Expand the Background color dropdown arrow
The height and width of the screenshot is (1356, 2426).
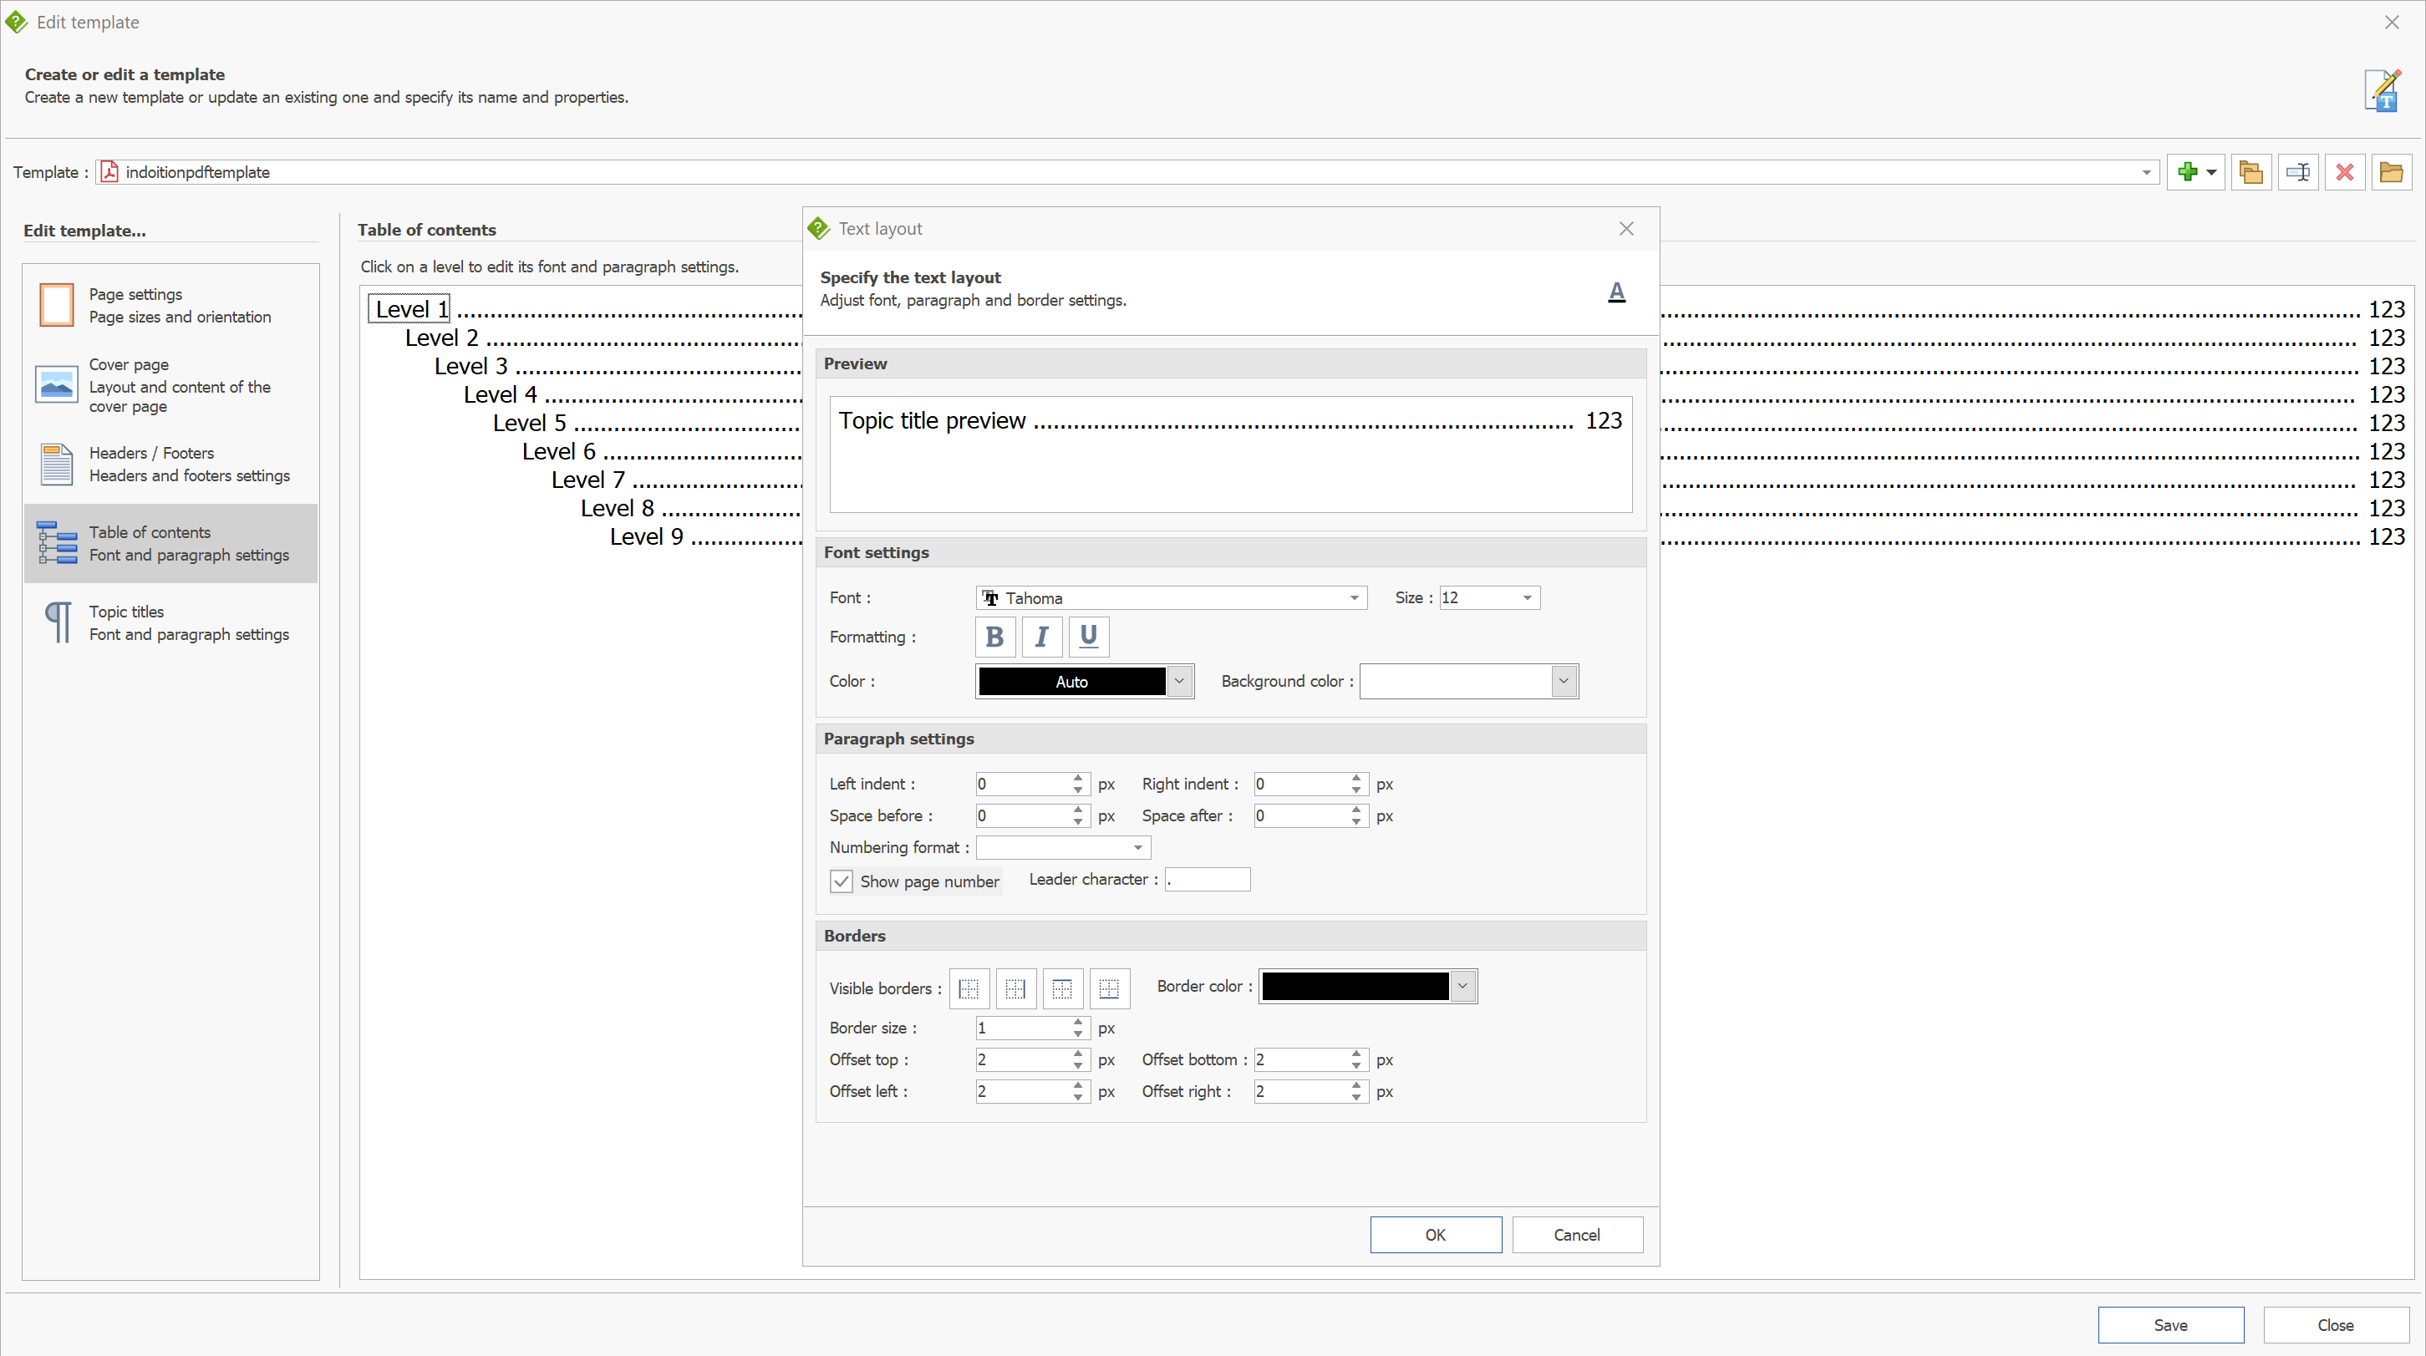tap(1564, 681)
